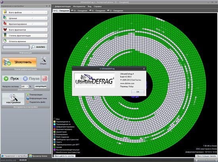218x162 pixels.
Task: Close the left control panel with X
Action: 50,6
